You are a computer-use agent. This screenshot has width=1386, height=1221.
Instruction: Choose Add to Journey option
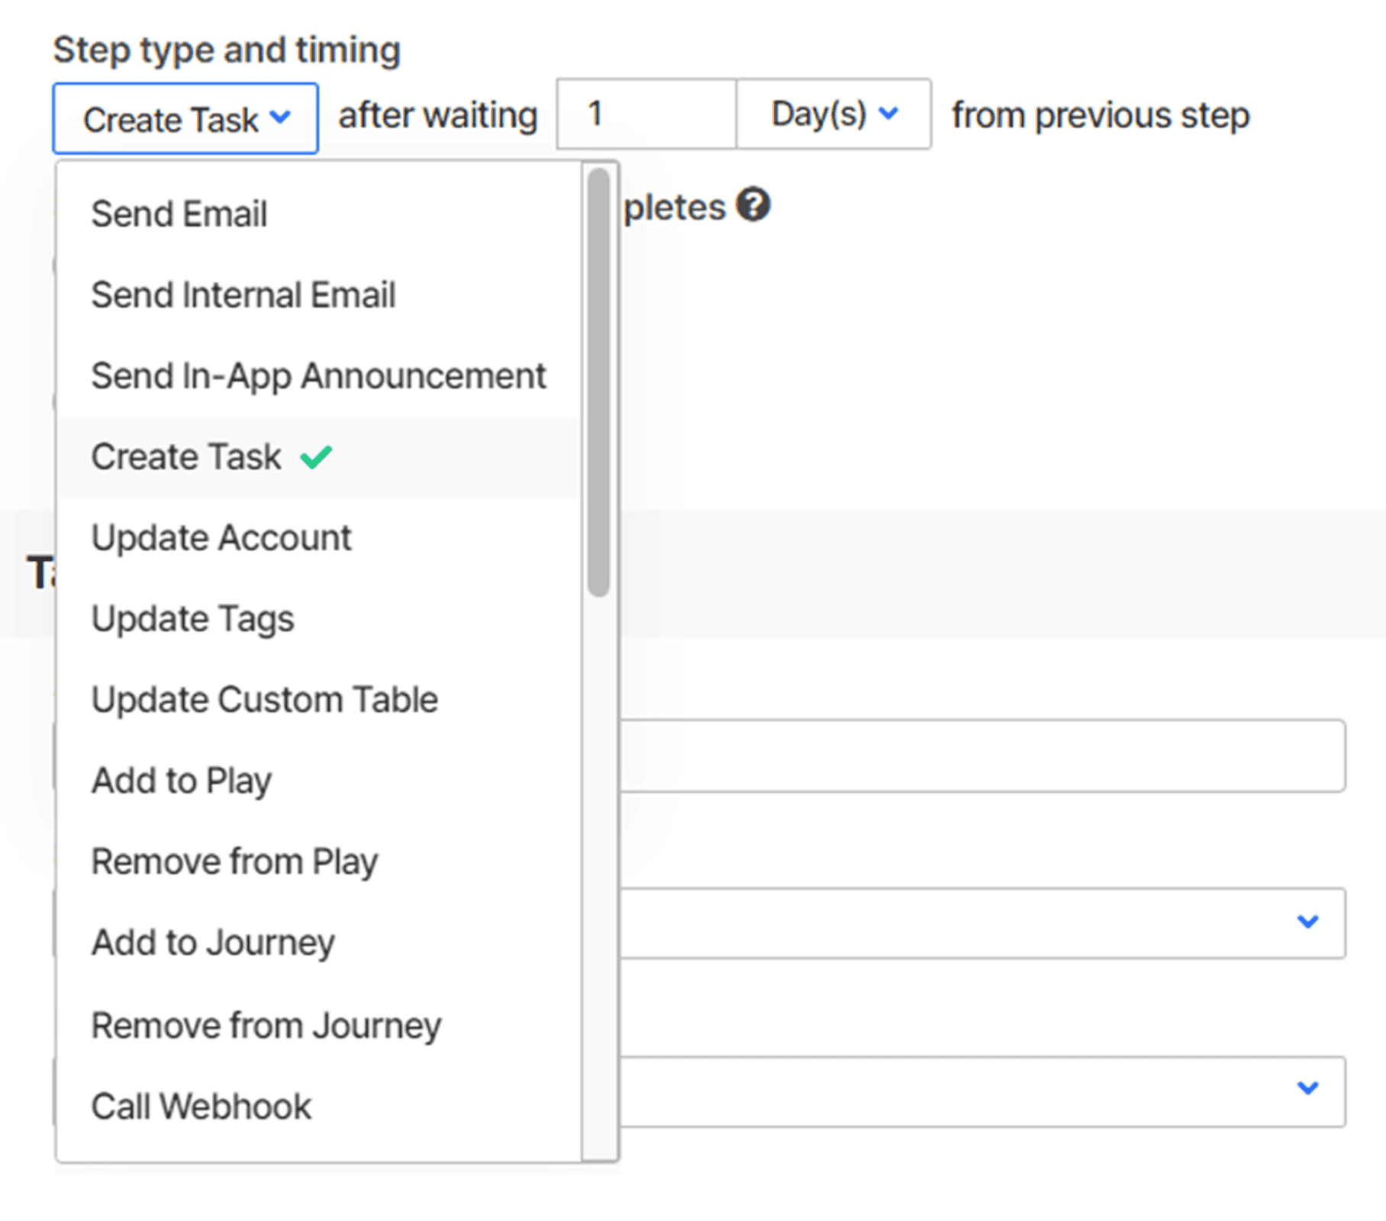click(213, 942)
